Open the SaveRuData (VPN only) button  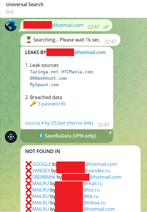point(67,136)
